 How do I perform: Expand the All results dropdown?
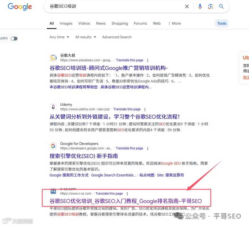click(x=86, y=37)
